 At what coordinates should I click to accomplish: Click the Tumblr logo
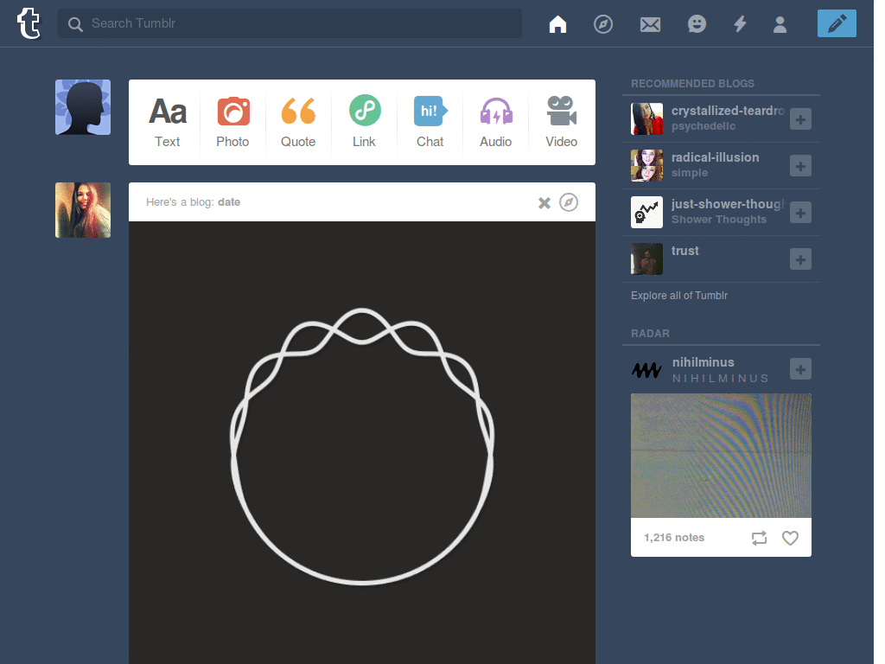coord(29,23)
